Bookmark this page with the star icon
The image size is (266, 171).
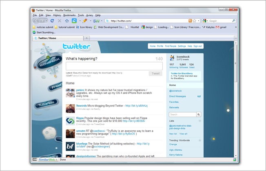[195, 21]
